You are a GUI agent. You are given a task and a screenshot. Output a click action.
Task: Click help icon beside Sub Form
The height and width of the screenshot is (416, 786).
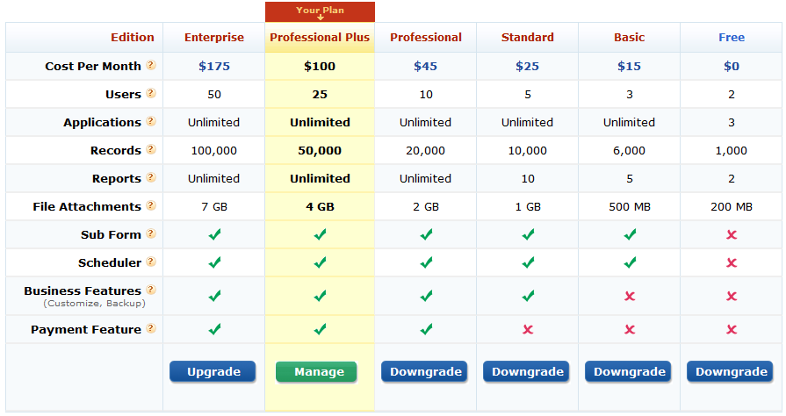coord(151,234)
